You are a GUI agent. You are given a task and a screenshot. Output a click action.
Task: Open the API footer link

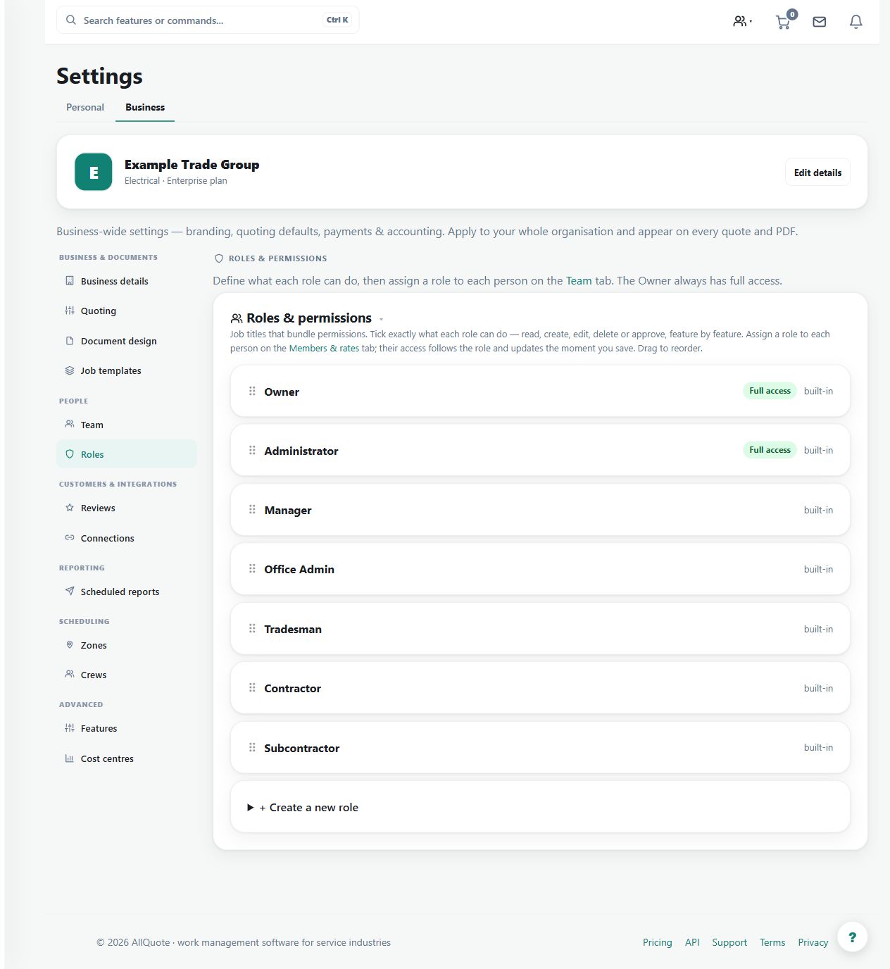[692, 942]
